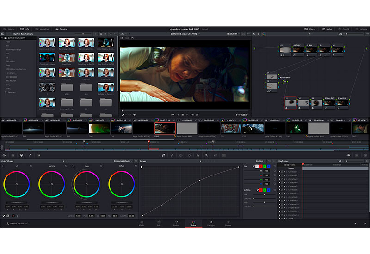Select the Color Wheels palette icon

pyautogui.click(x=21, y=155)
